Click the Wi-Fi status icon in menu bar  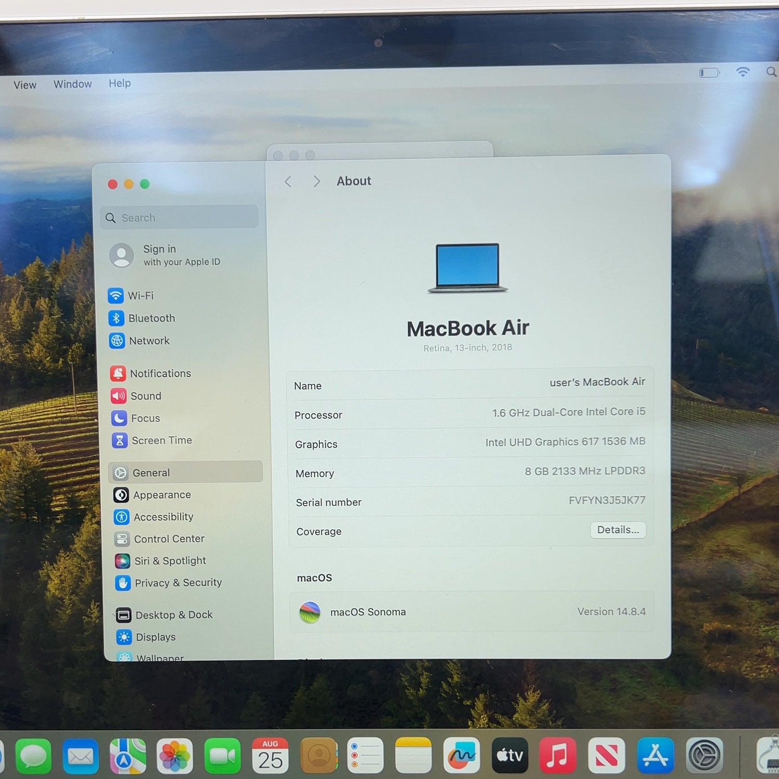click(x=743, y=72)
